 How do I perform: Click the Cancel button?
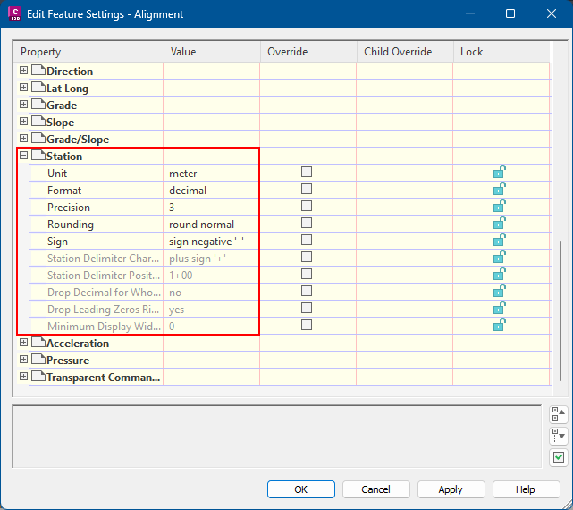375,489
